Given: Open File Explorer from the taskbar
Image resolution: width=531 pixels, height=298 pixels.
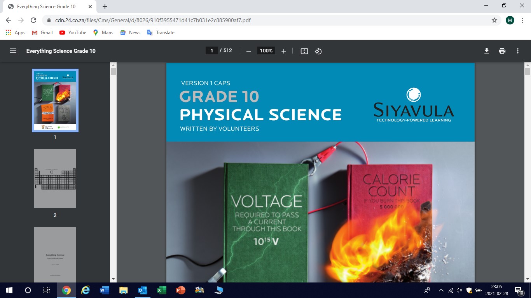Looking at the screenshot, I should coord(123,290).
